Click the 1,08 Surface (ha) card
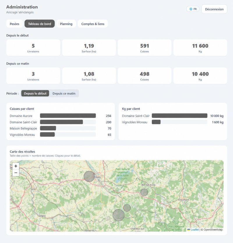The height and width of the screenshot is (243, 233). pos(89,76)
